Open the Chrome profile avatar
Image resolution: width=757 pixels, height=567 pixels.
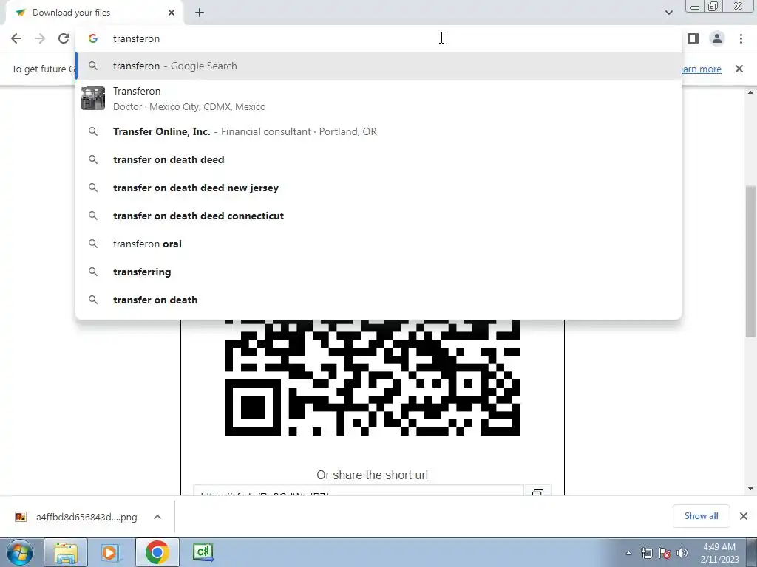(x=717, y=38)
